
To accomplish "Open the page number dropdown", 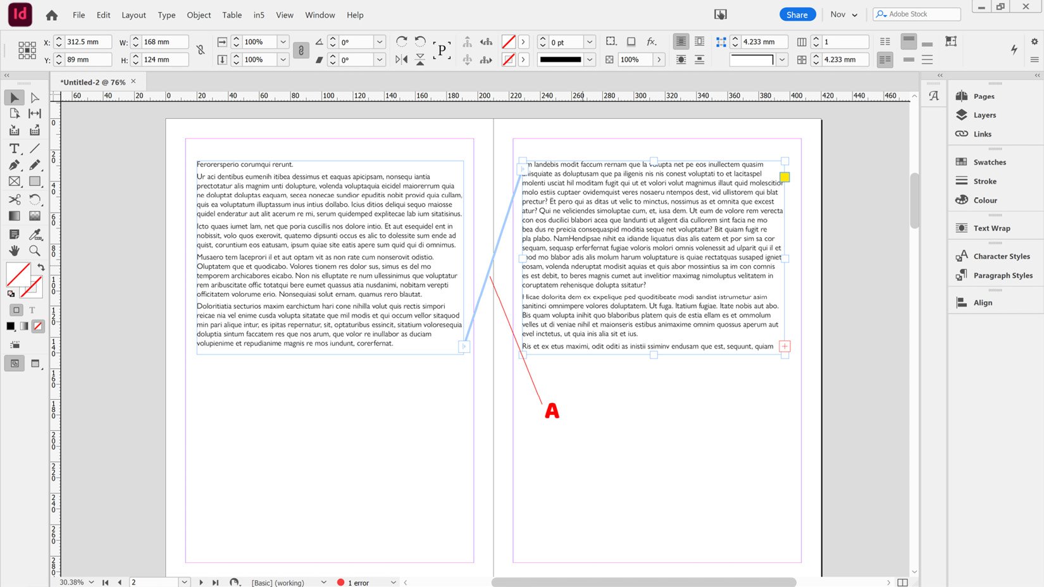I will pyautogui.click(x=184, y=582).
